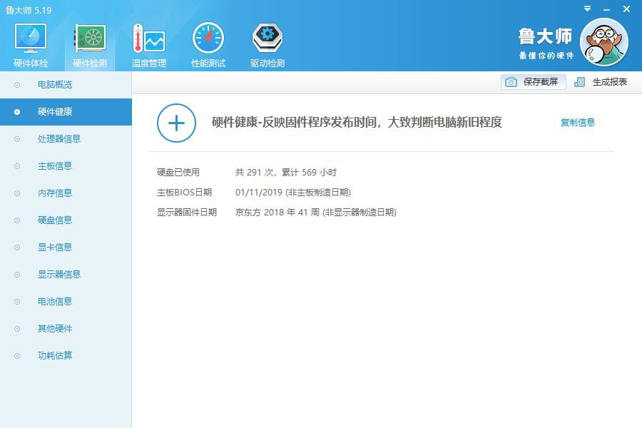Open the 温度管理 temperature management icon
The image size is (642, 428).
[149, 38]
